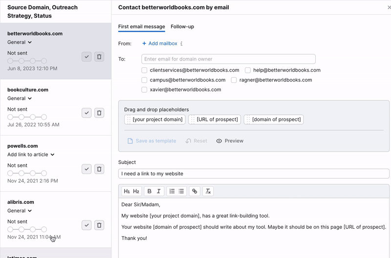Click the trash icon for betterworldbooks.com
The width and height of the screenshot is (391, 258).
[x=99, y=57]
